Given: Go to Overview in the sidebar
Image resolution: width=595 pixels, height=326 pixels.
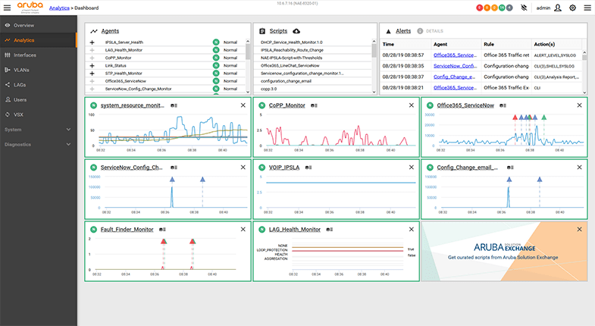Looking at the screenshot, I should 38,25.
